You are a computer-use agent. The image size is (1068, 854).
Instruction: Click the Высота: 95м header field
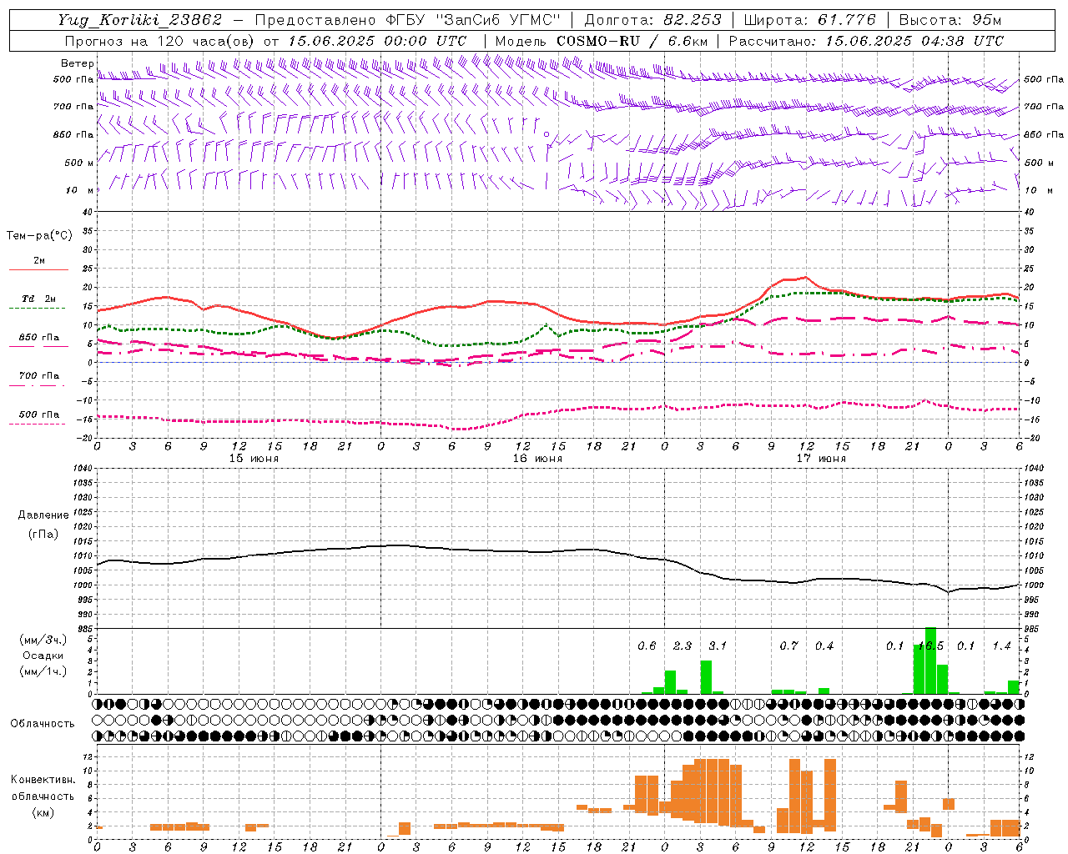(x=950, y=20)
